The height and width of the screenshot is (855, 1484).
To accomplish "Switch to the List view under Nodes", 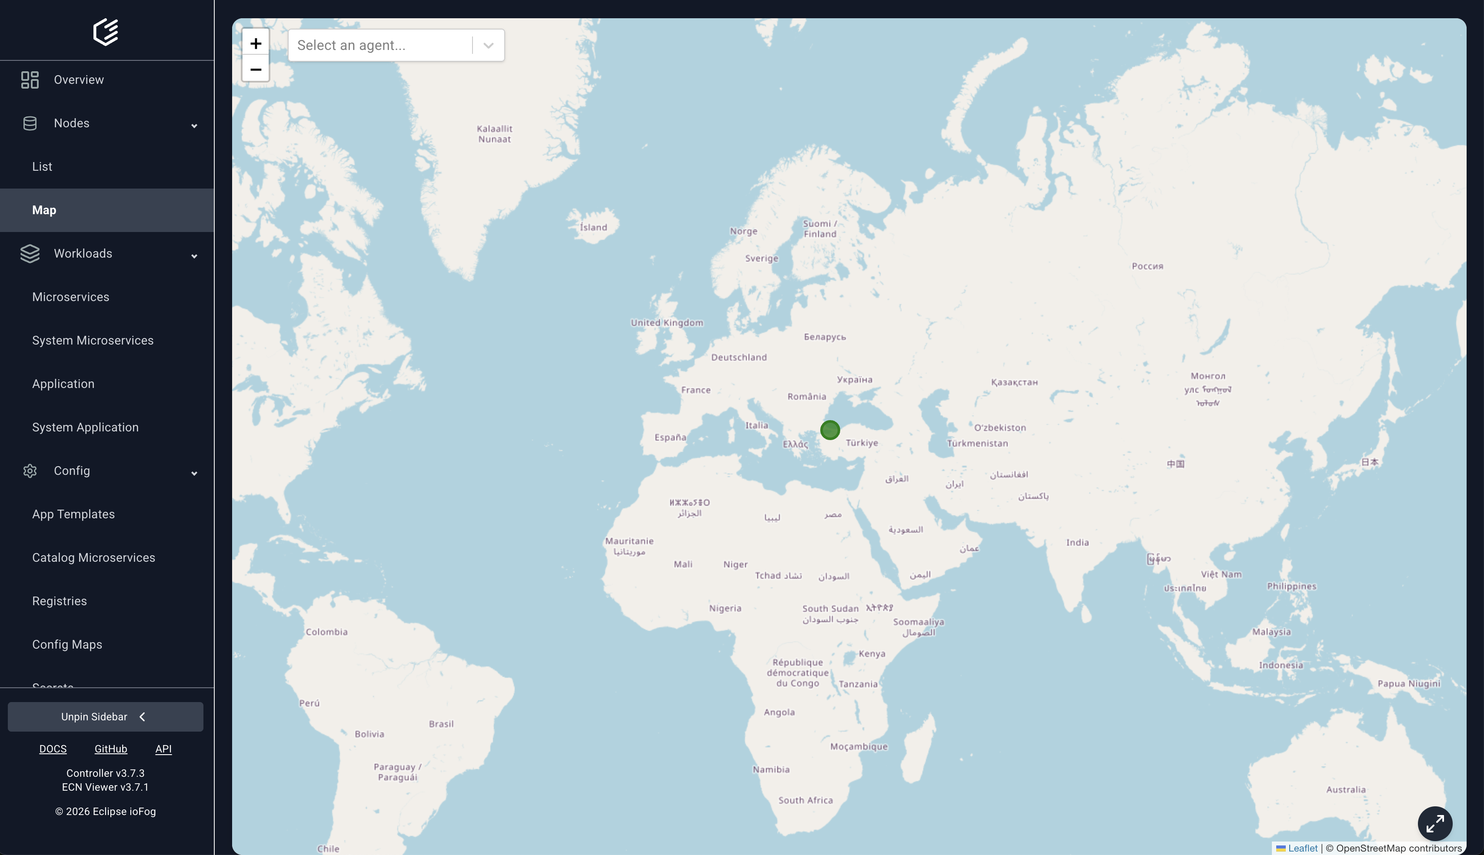I will pos(42,166).
